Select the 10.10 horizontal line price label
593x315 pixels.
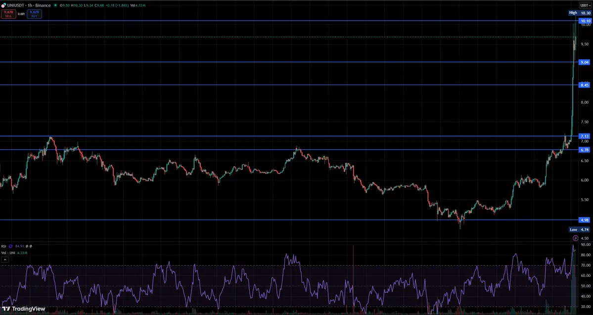coord(585,21)
